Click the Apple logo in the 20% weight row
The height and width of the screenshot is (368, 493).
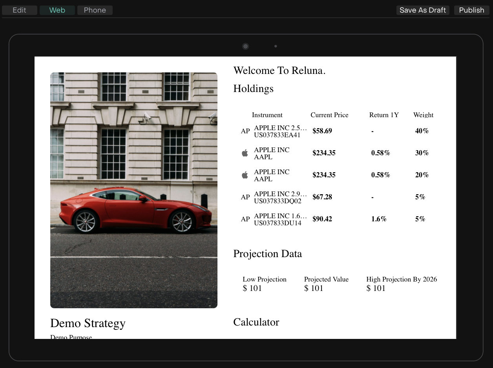[x=245, y=175]
